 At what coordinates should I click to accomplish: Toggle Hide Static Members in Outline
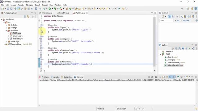click(186, 48)
